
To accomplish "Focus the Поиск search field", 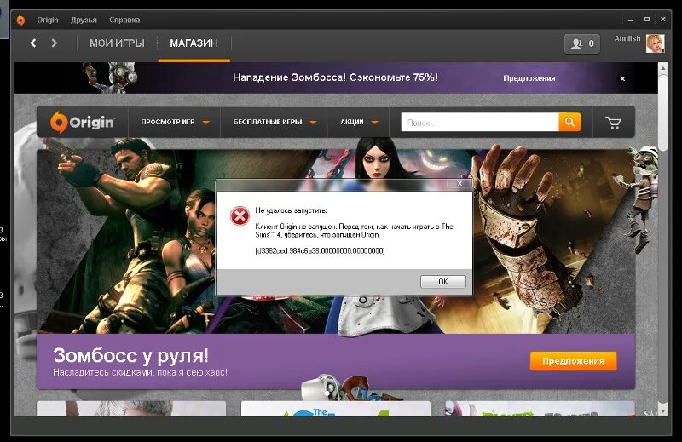I will point(480,123).
